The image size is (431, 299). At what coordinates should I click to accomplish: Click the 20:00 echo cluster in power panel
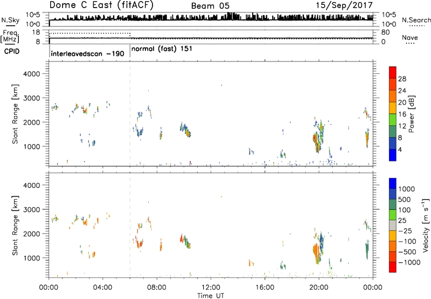click(x=318, y=135)
